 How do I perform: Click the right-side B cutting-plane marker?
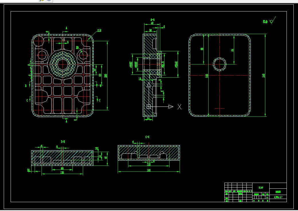coord(101,86)
